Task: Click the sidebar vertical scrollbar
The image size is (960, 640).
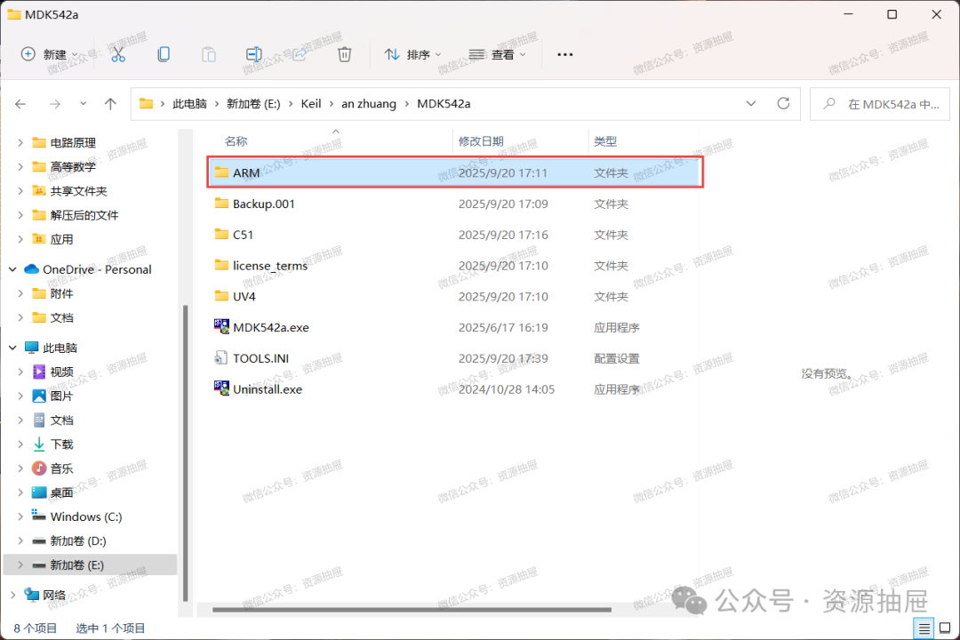Action: (x=186, y=453)
